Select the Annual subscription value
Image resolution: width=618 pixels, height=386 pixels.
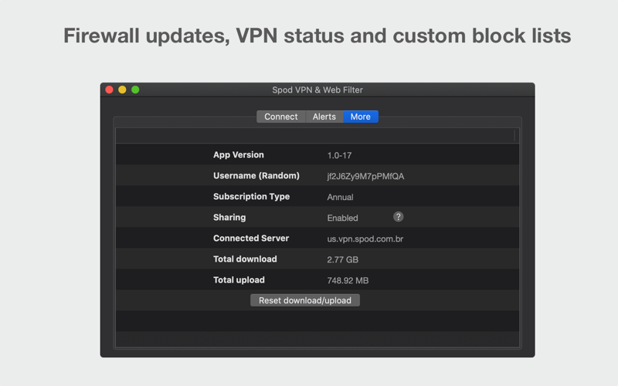(340, 197)
